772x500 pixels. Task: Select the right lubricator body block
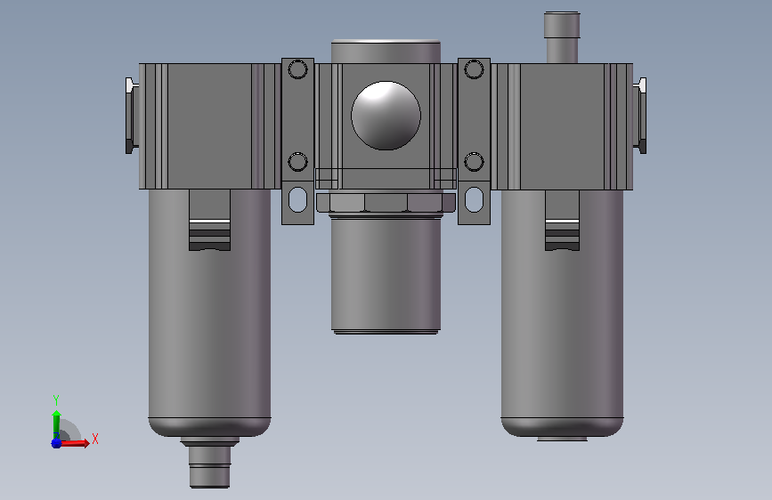(x=562, y=126)
